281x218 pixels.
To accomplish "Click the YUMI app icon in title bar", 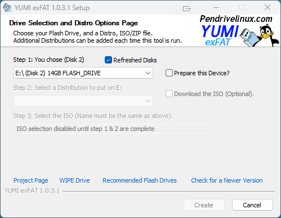I will [x=7, y=8].
